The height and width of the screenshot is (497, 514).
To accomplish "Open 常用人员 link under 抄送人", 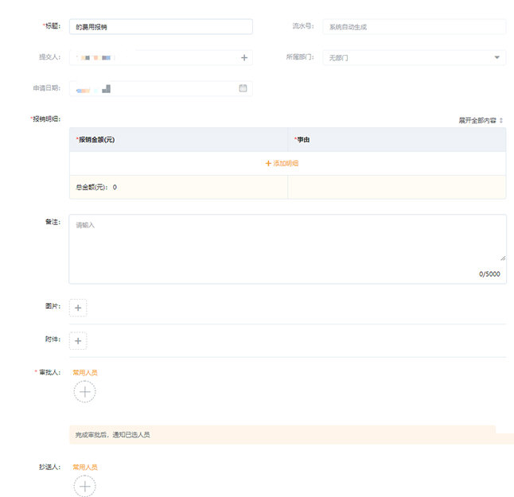I will (x=85, y=467).
